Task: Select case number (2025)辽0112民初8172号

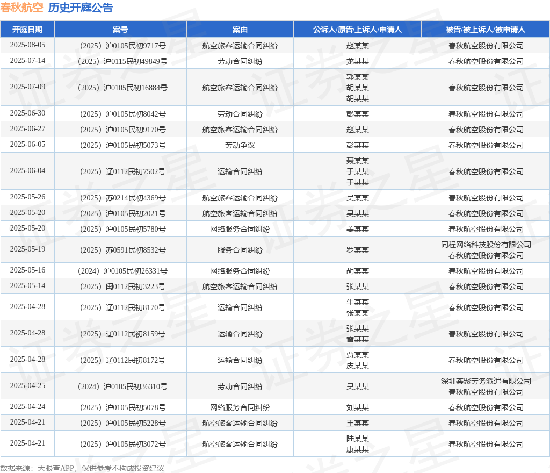Action: pyautogui.click(x=123, y=360)
